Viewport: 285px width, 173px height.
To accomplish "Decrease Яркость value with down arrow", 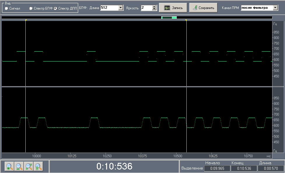I will click(x=154, y=9).
